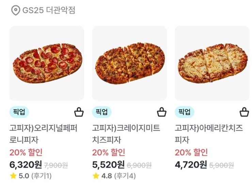
Task: Click the location pin icon beside GS25
Action: (x=16, y=10)
